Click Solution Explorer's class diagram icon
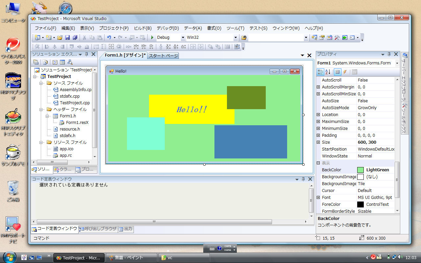 (70, 62)
